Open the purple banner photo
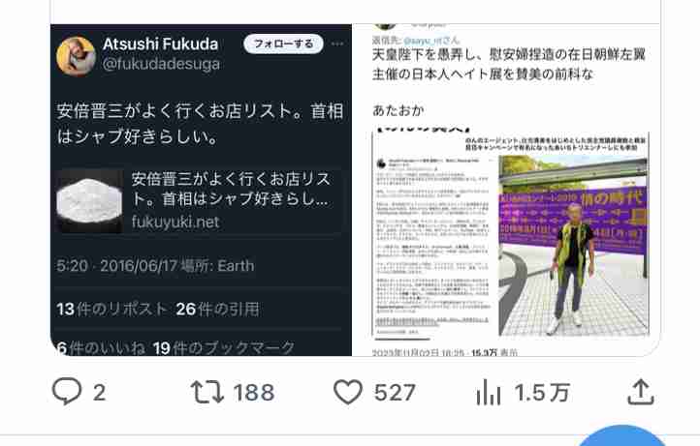This screenshot has width=700, height=446. tap(573, 245)
